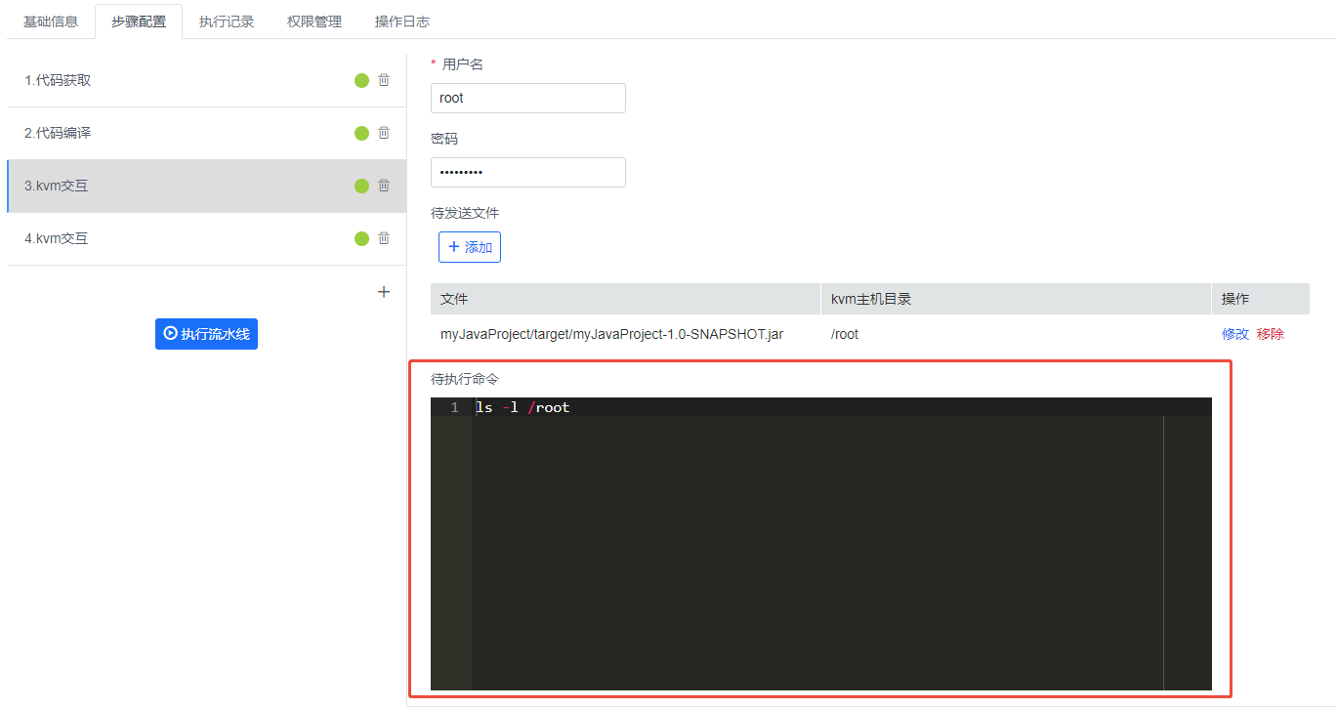
Task: Select the 步骤配置 tab
Action: (139, 21)
